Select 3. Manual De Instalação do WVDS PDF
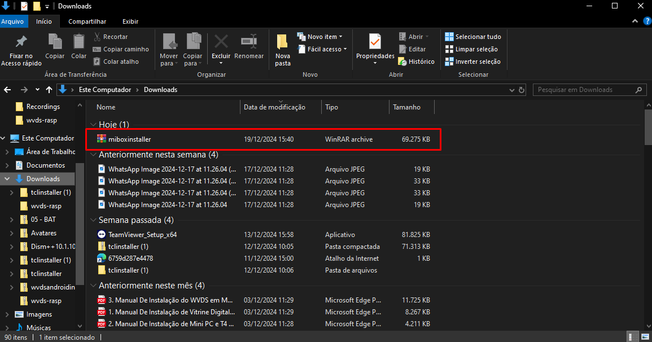 click(x=263, y=300)
